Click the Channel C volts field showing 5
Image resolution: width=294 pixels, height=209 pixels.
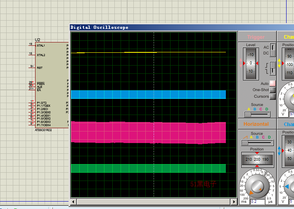pos(292,202)
